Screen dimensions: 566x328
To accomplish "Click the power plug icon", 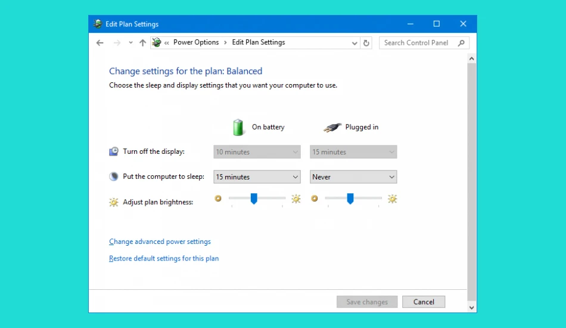I will pos(332,127).
